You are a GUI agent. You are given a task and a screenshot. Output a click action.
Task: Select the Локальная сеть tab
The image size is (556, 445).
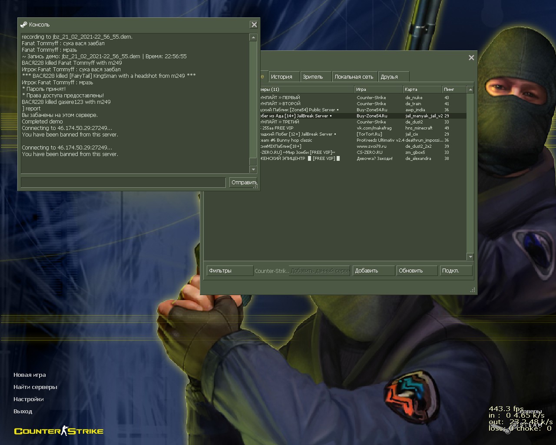click(355, 76)
